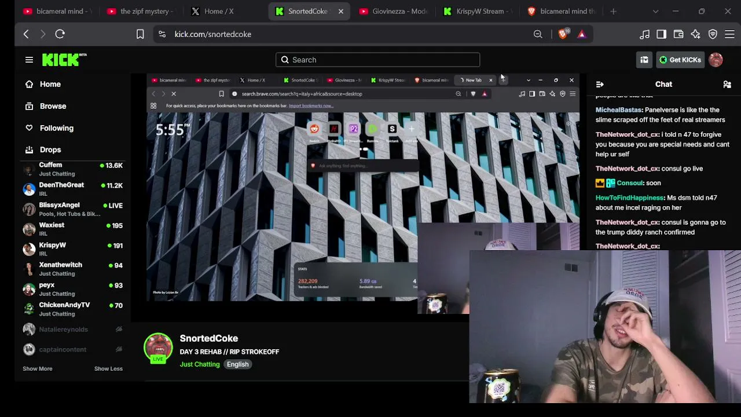View site information icon beside the URL

pos(162,34)
